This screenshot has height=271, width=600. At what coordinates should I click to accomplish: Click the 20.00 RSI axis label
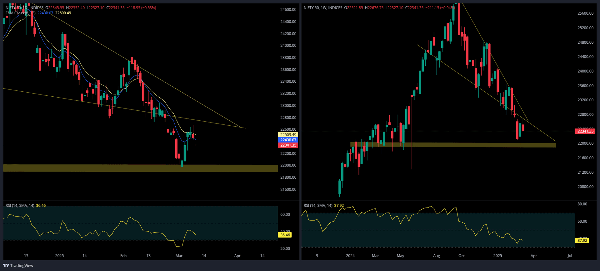[x=285, y=249]
